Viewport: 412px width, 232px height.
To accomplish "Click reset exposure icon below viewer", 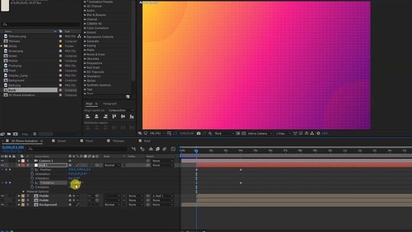I will [x=319, y=133].
